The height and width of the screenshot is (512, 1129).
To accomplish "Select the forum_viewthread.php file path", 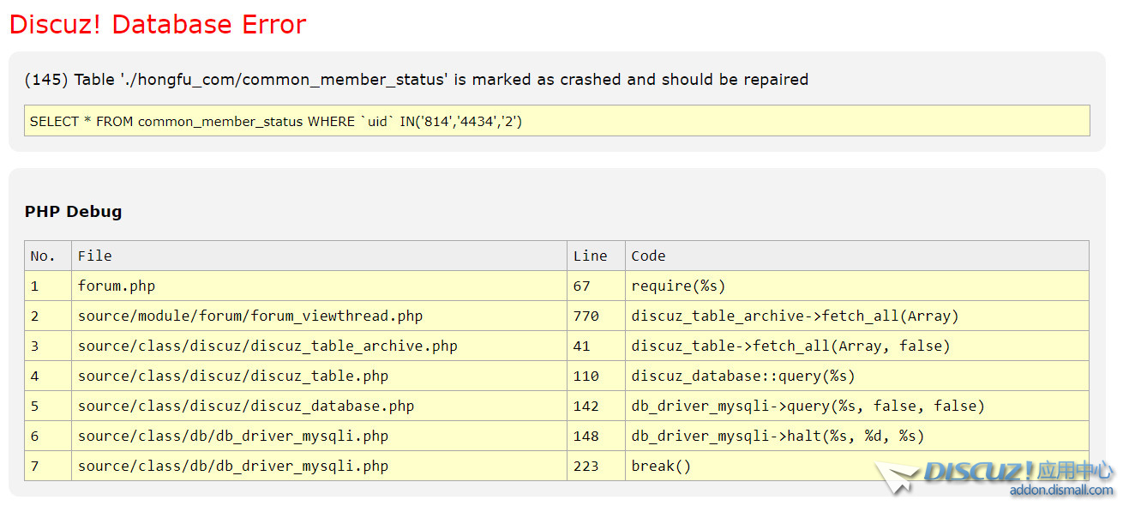I will pyautogui.click(x=250, y=316).
